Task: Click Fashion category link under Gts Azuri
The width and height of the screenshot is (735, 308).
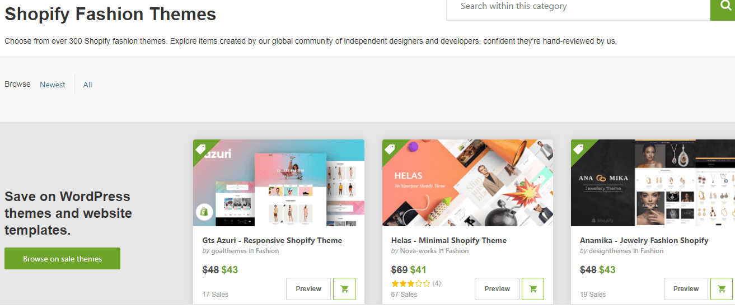Action: click(267, 251)
